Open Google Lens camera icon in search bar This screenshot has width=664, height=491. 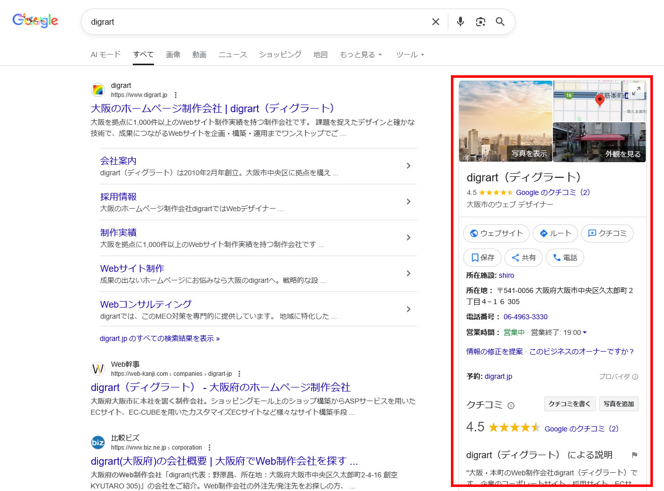pyautogui.click(x=480, y=22)
